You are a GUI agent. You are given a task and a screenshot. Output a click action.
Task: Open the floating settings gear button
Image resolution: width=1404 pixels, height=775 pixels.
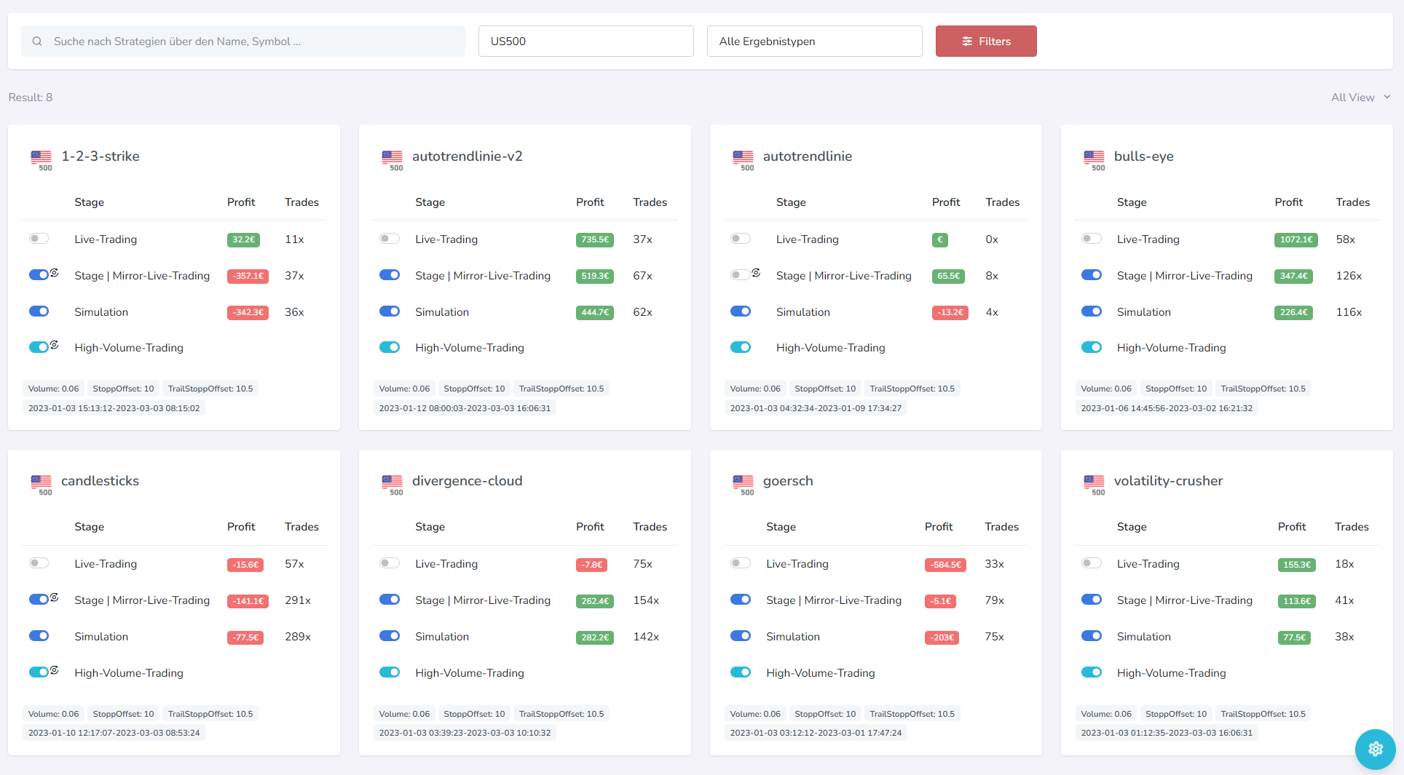[x=1375, y=749]
